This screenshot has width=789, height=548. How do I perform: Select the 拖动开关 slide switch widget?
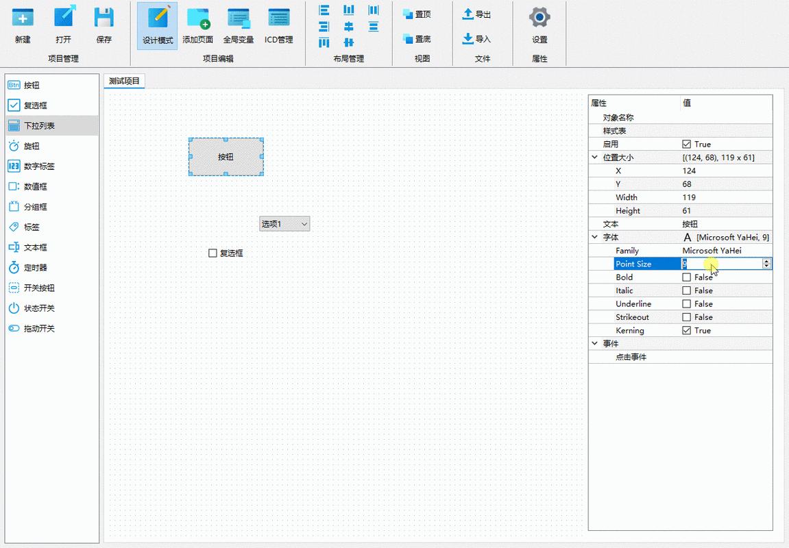(39, 329)
